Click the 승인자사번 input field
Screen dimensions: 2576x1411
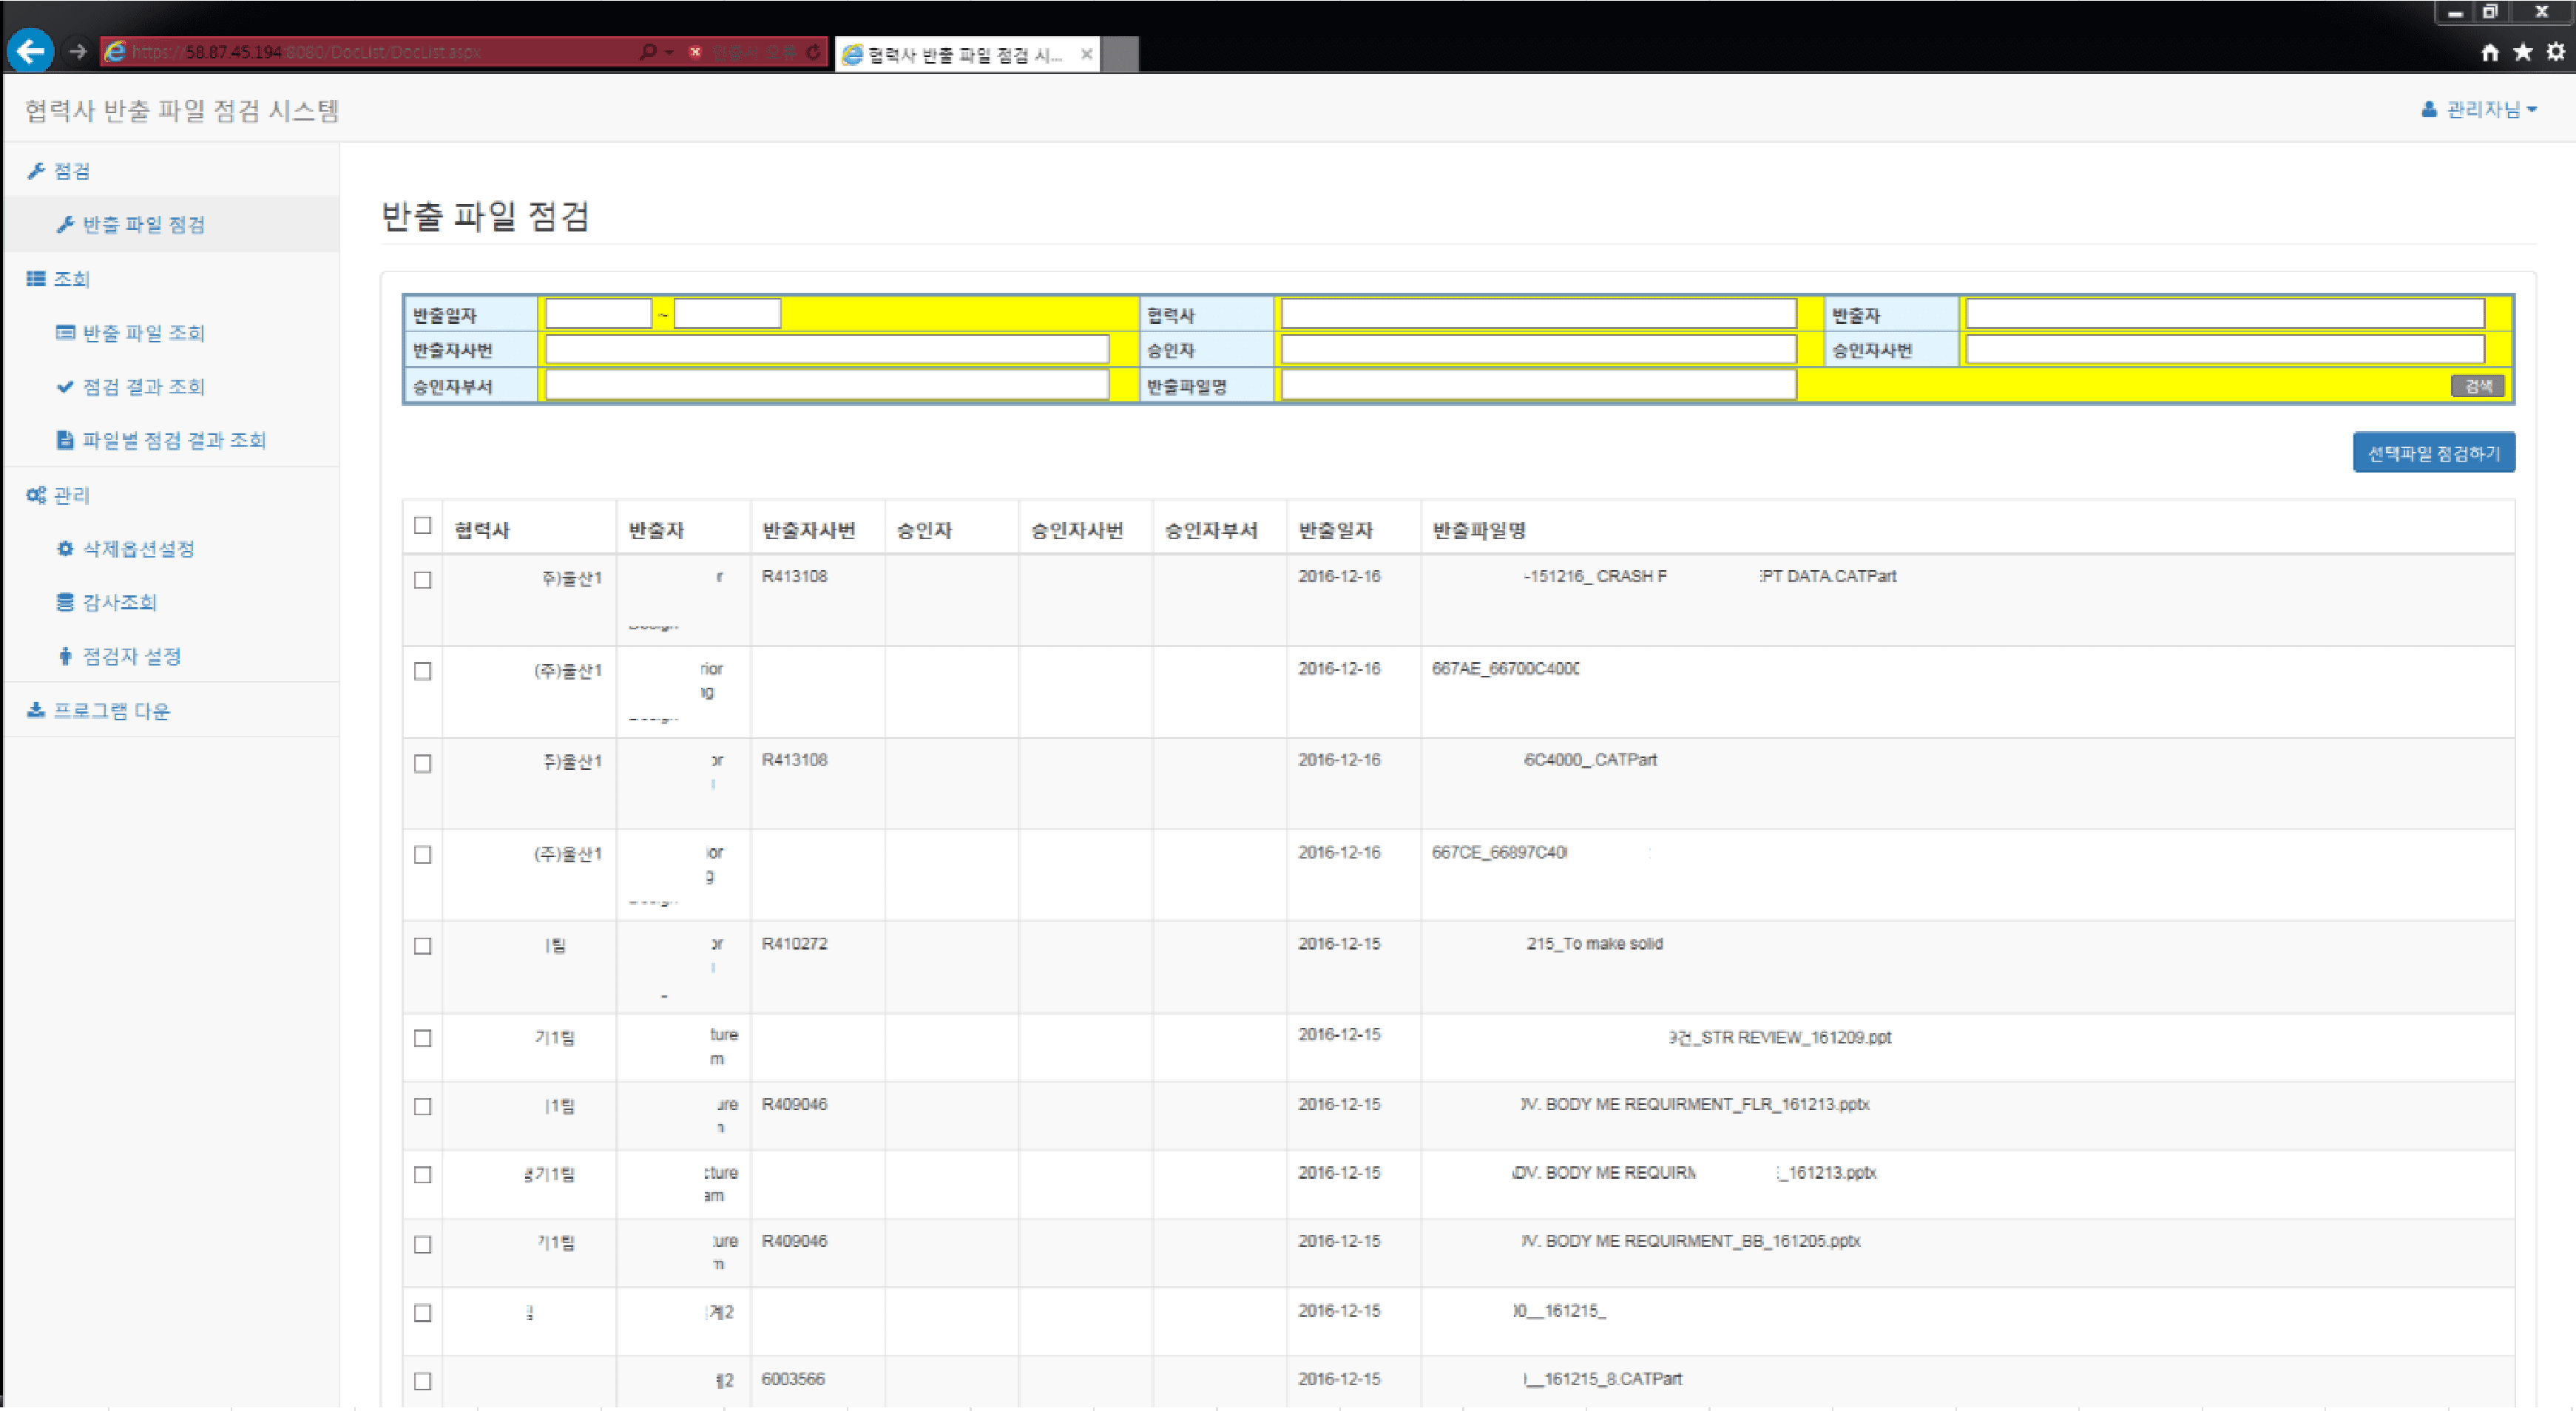click(2224, 349)
